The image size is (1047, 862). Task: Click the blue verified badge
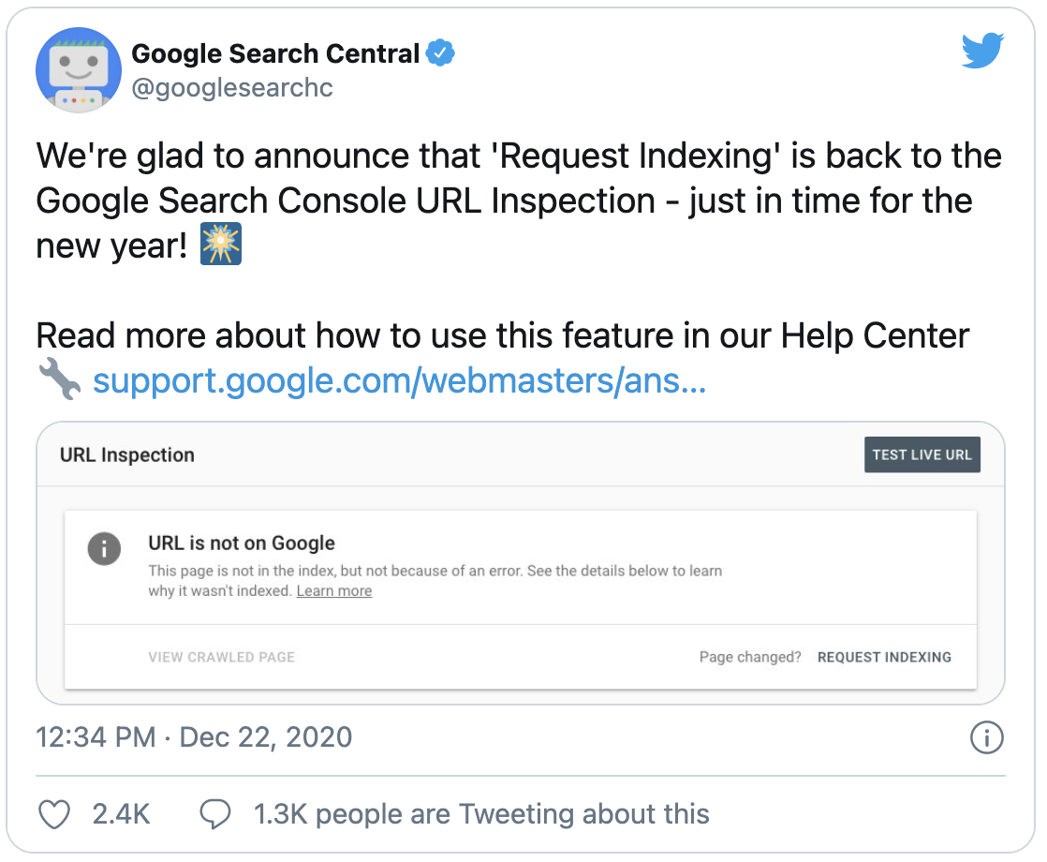(440, 52)
